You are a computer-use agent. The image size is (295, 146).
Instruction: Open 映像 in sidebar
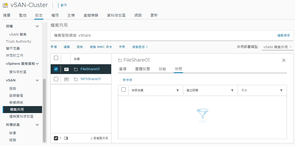tap(13, 133)
